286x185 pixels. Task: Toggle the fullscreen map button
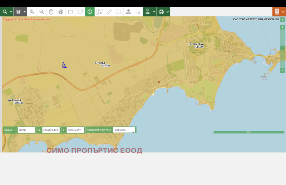pos(282,20)
